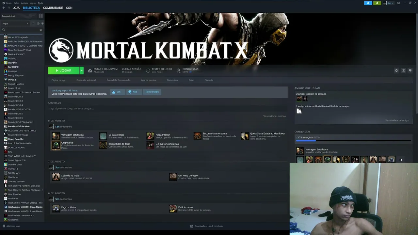The image size is (418, 235).
Task: Open the play options dropdown arrow
Action: [x=81, y=70]
